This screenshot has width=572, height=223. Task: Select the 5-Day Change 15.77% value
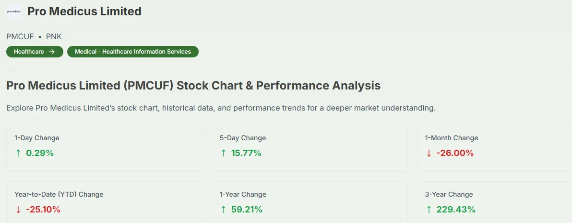pos(247,153)
